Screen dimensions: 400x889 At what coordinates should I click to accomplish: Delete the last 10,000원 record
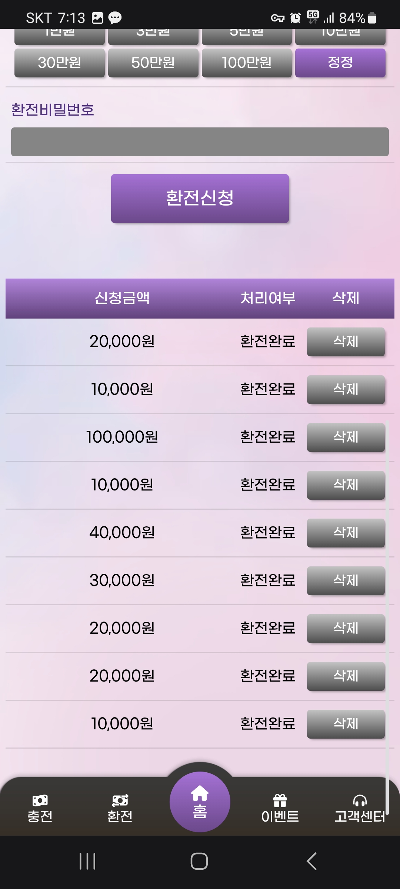point(346,724)
